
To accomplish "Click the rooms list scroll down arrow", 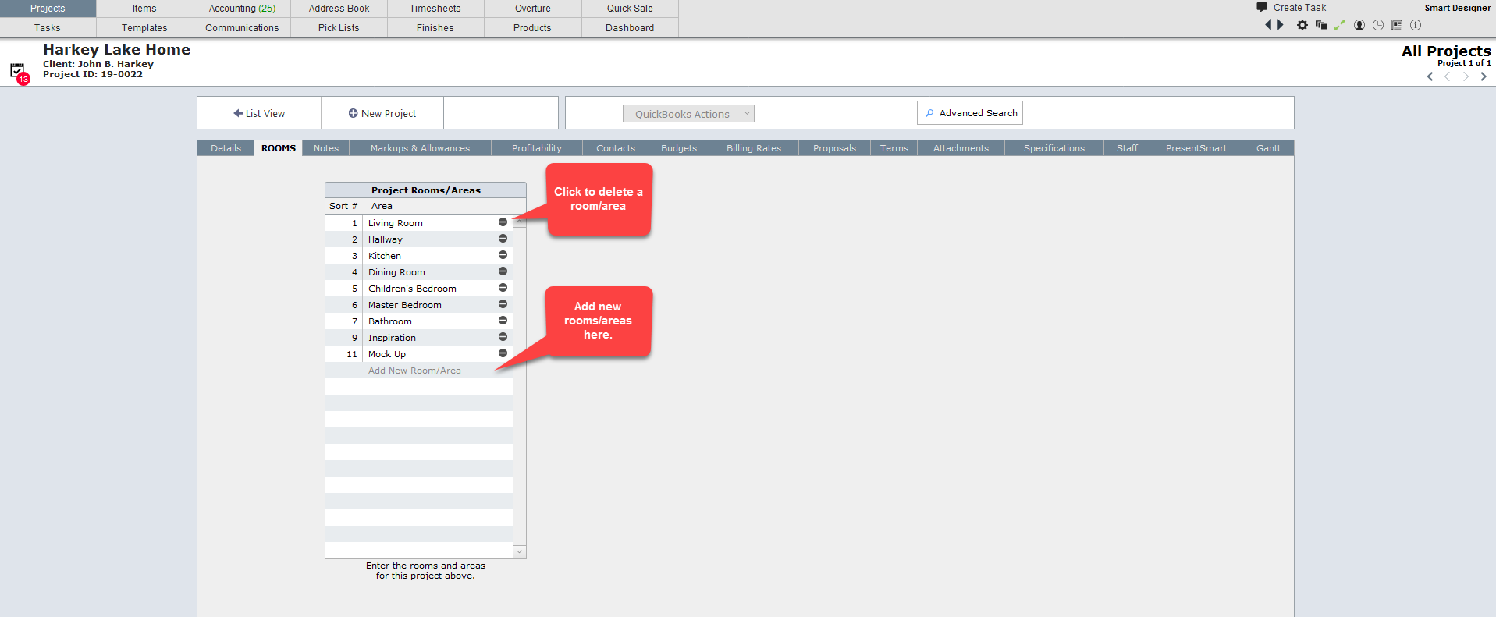I will (520, 551).
